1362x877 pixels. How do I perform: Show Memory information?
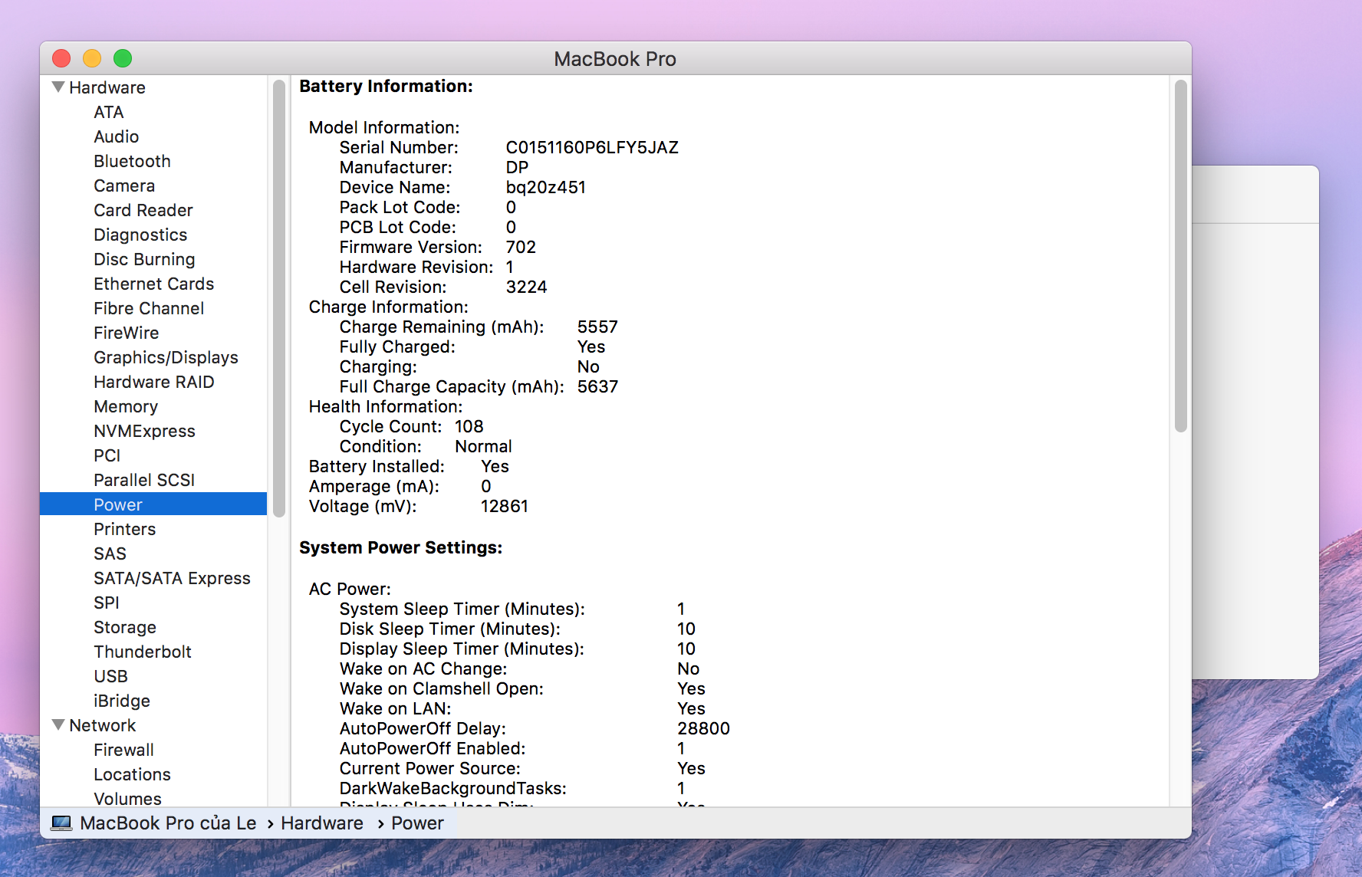126,406
